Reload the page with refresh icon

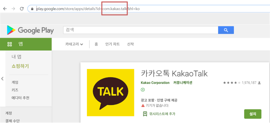point(22,9)
